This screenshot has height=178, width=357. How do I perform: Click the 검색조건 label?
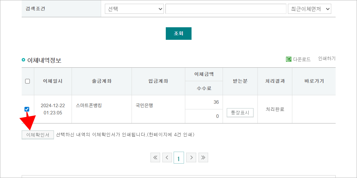click(x=36, y=9)
